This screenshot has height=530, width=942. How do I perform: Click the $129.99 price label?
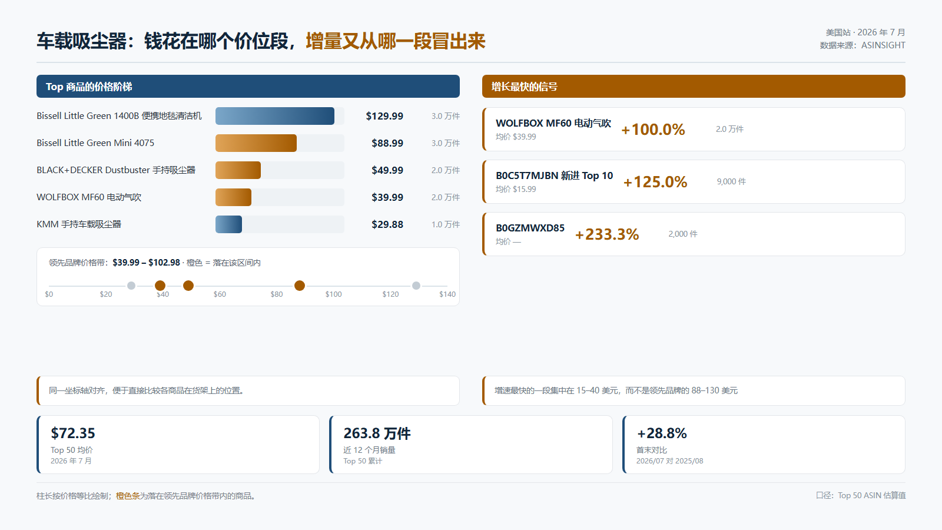pyautogui.click(x=384, y=116)
